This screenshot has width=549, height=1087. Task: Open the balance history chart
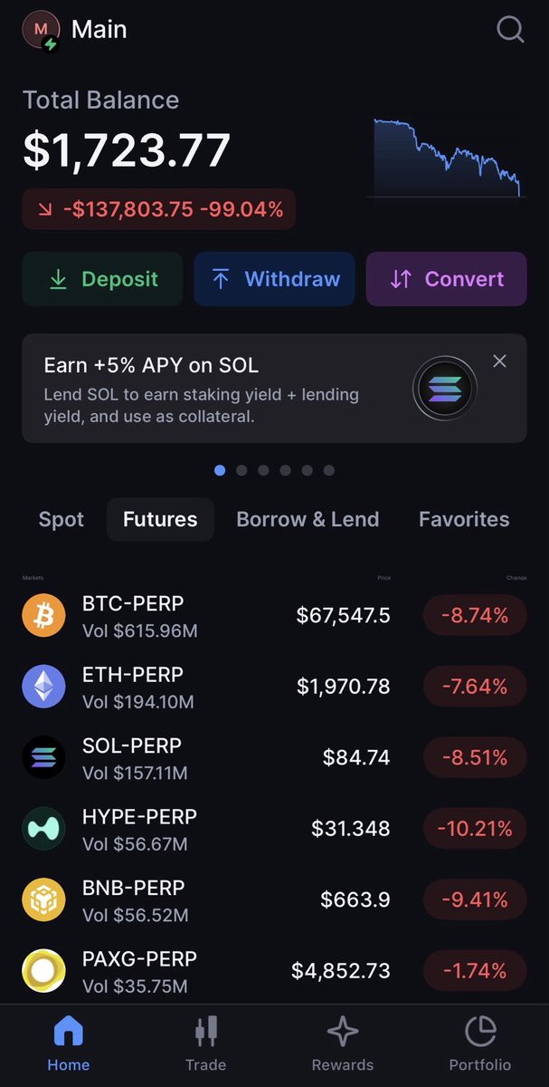447,158
